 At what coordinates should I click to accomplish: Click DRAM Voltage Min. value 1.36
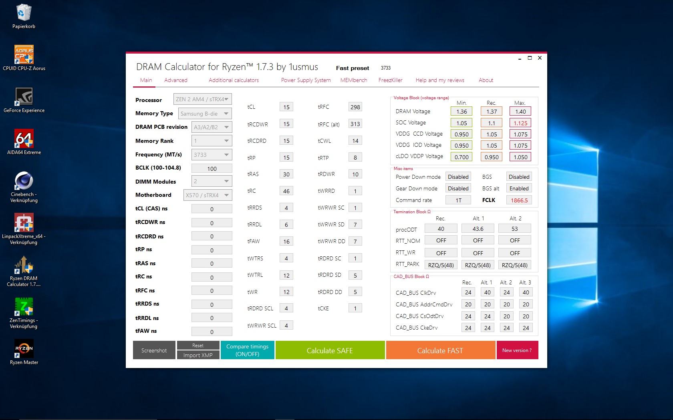[461, 111]
